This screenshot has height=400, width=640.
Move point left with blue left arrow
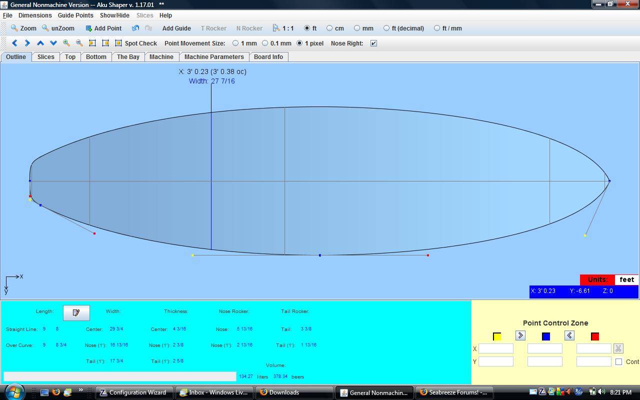point(14,43)
